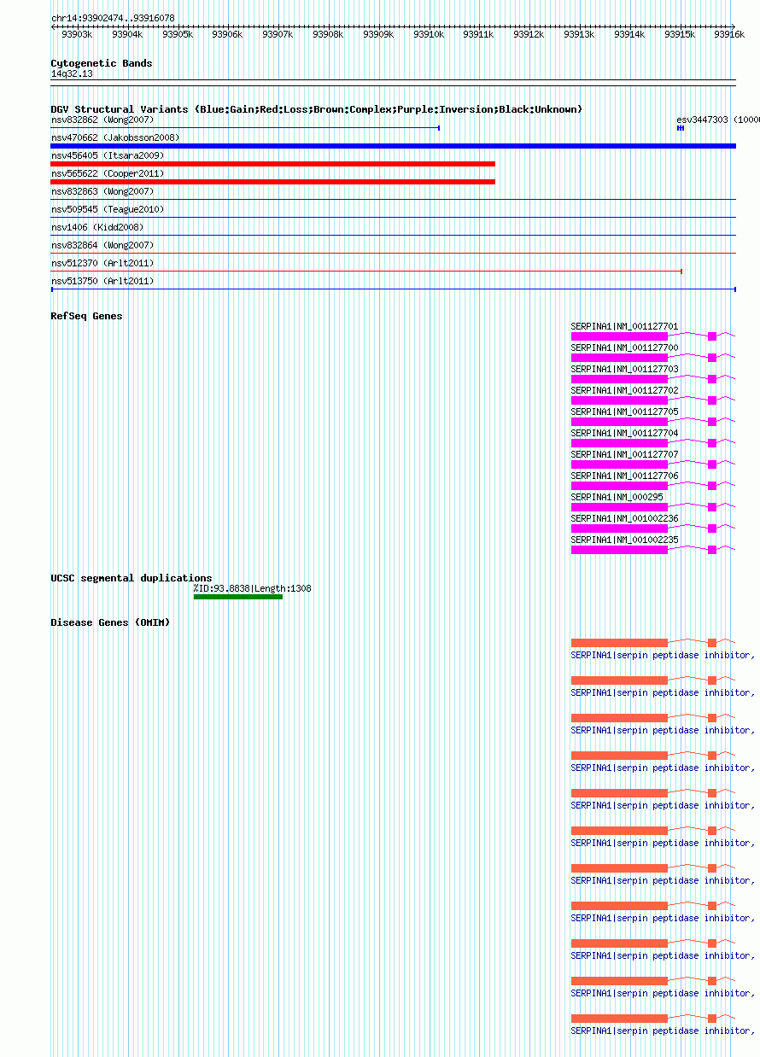The width and height of the screenshot is (760, 1057).
Task: Click the 93910k position on the ruler
Action: [x=429, y=34]
